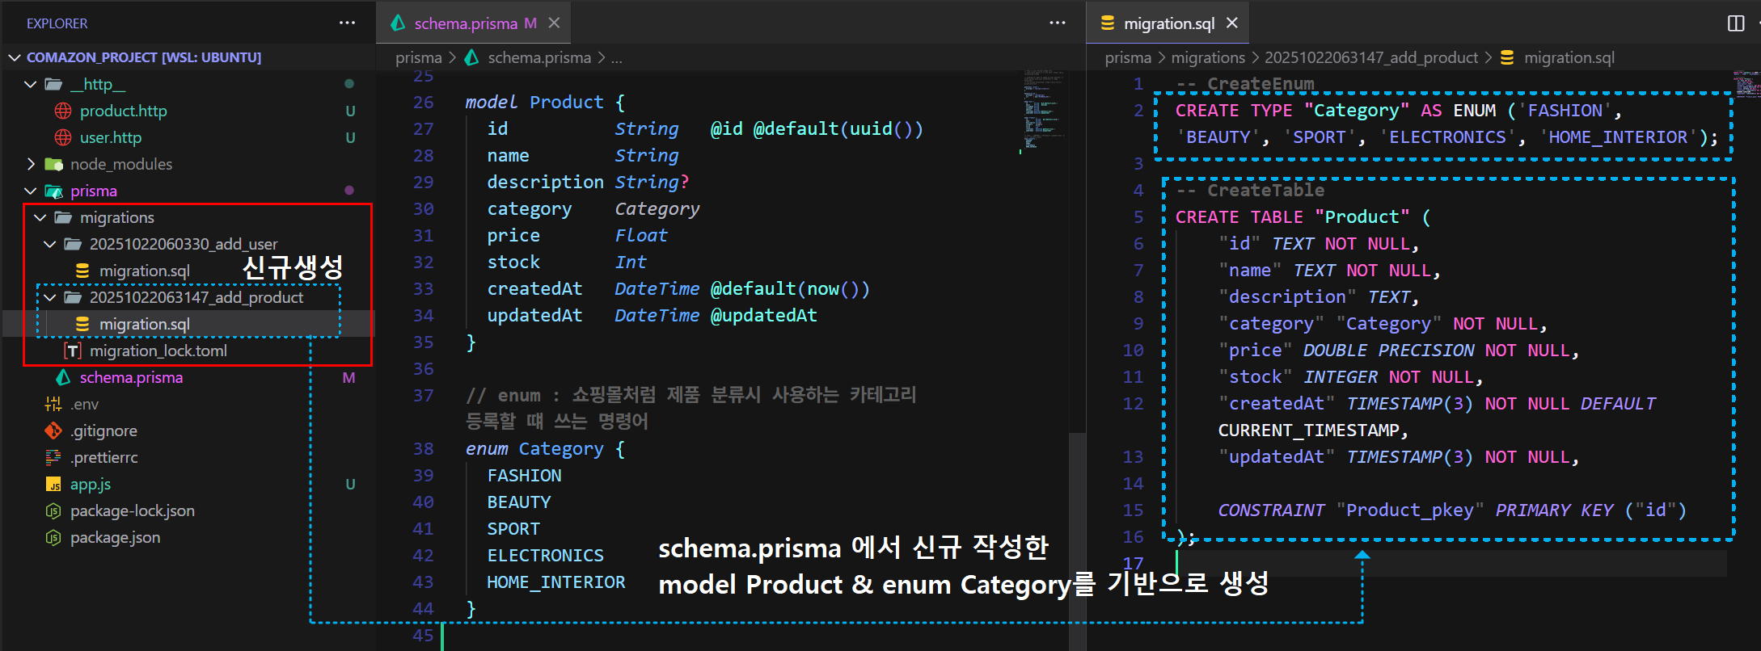The image size is (1761, 651).
Task: Close the schema.prisma tab
Action: (x=554, y=23)
